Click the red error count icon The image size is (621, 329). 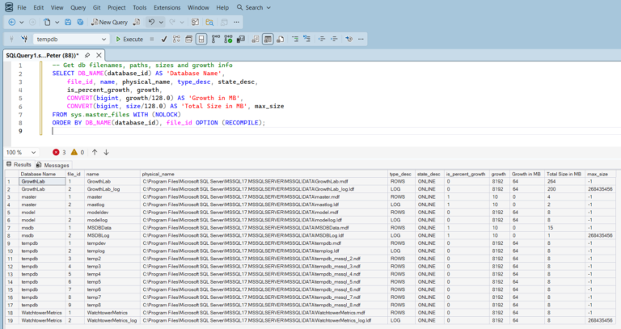pos(56,152)
